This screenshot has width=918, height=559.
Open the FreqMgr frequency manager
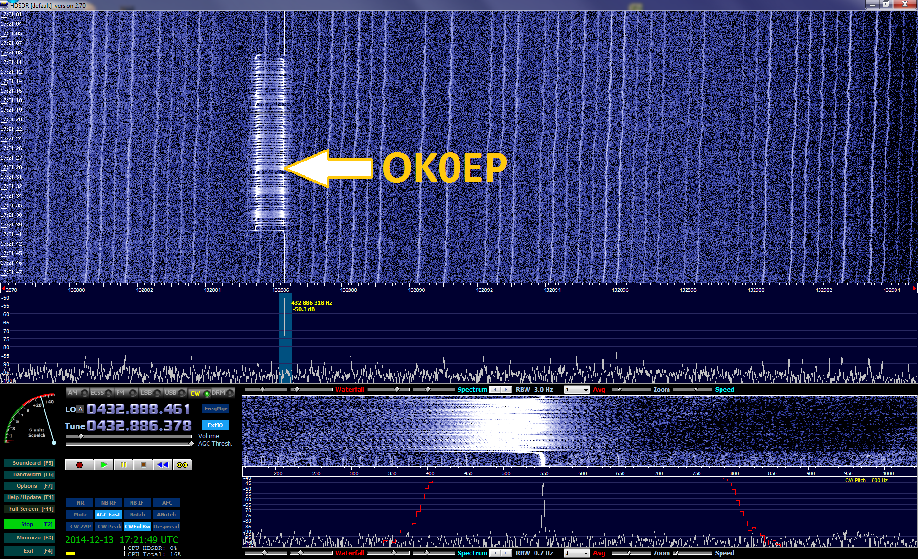(x=215, y=408)
